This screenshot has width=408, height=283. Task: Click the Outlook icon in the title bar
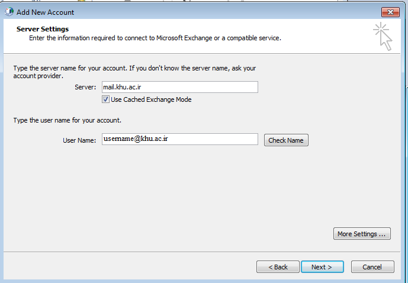[x=9, y=12]
